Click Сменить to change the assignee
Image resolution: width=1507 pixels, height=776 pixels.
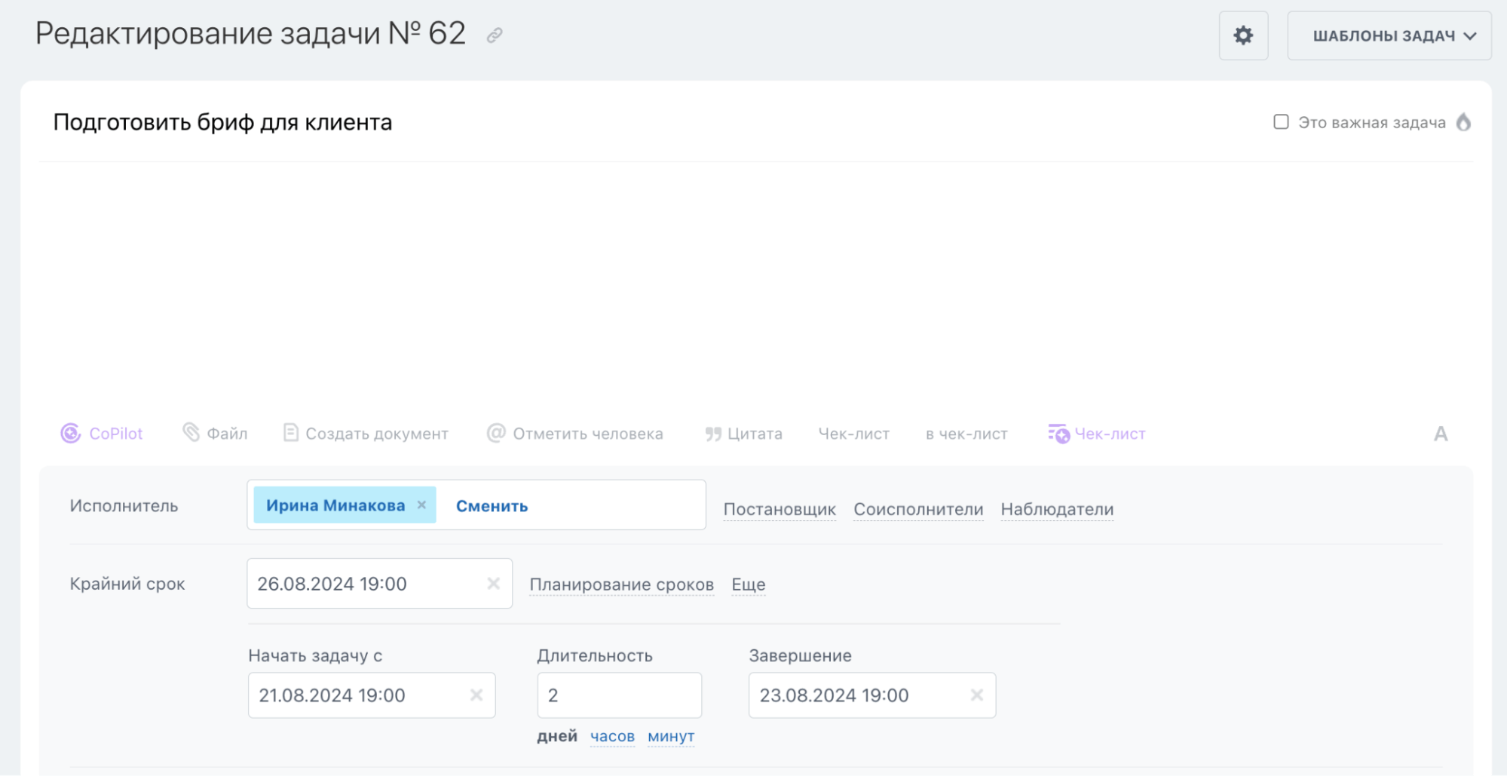click(490, 505)
